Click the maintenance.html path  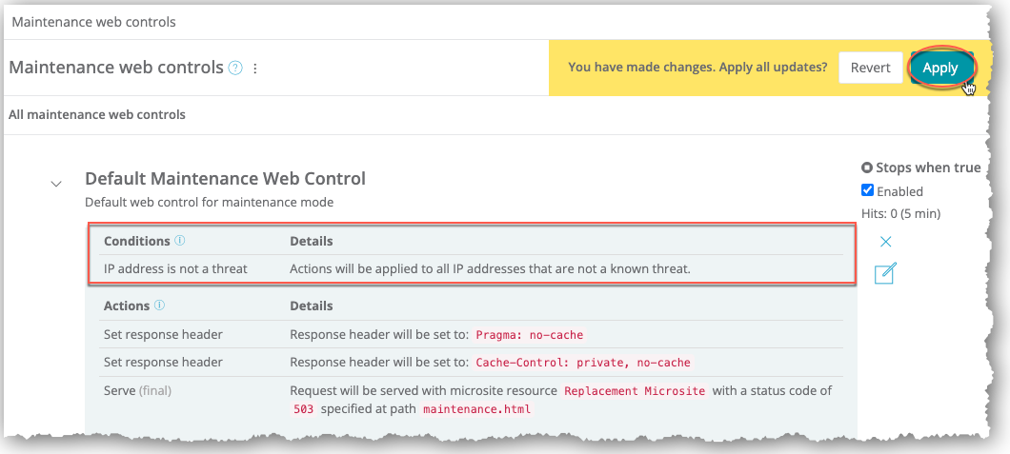click(475, 408)
